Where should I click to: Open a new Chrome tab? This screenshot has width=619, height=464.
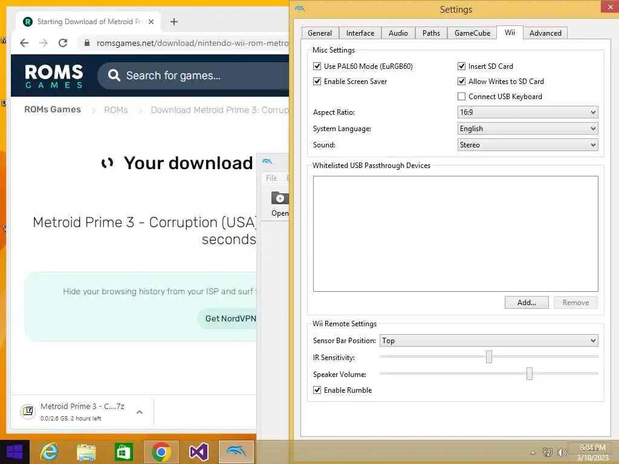(173, 22)
